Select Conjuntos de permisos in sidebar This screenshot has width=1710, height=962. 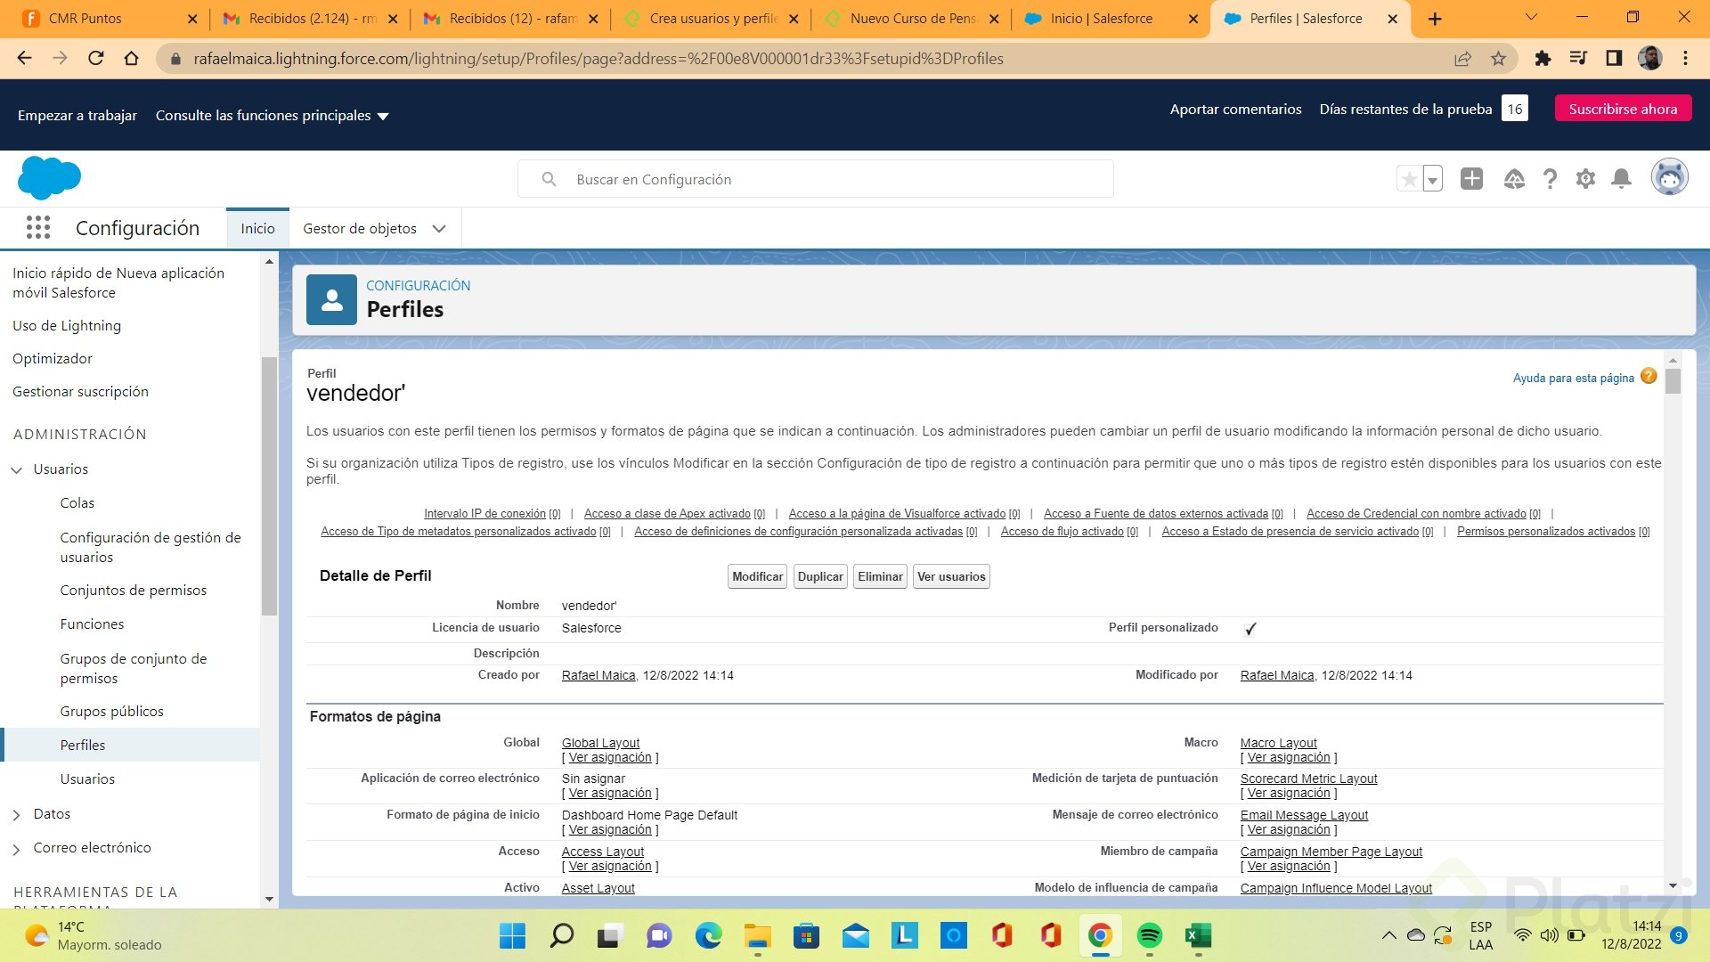[x=133, y=591]
